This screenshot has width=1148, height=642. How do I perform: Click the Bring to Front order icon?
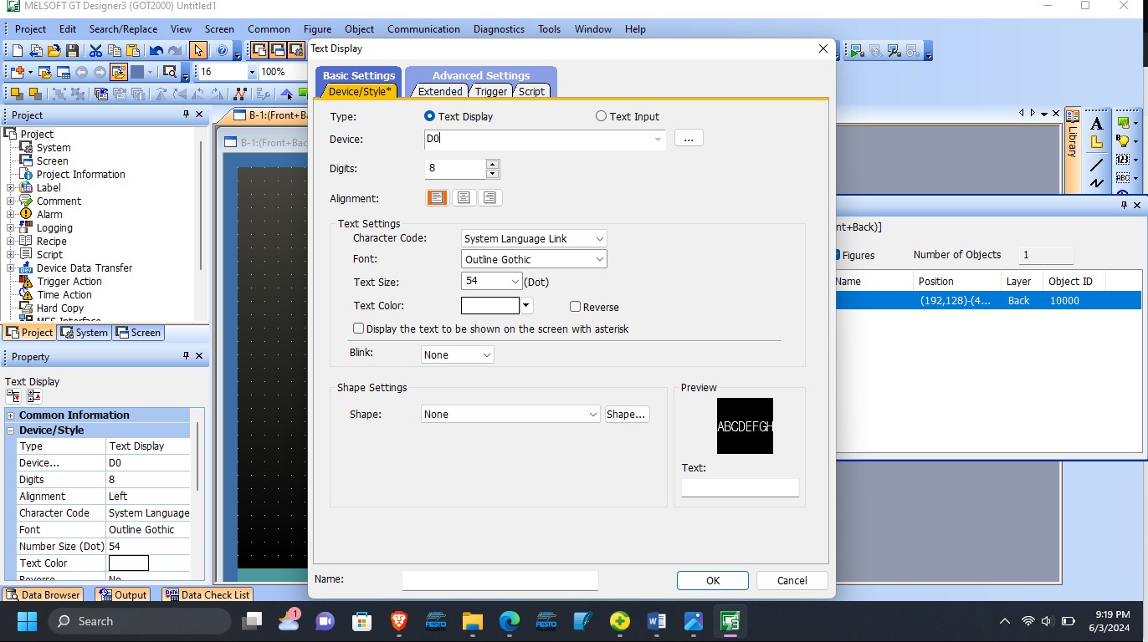click(17, 94)
